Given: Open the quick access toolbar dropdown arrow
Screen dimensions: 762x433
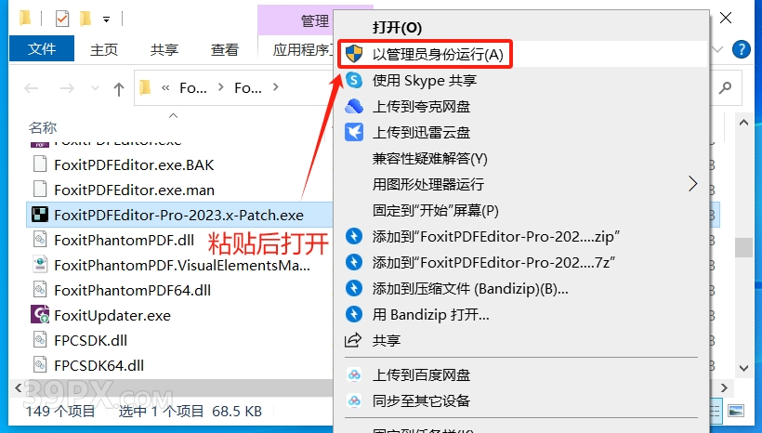Looking at the screenshot, I should point(106,20).
